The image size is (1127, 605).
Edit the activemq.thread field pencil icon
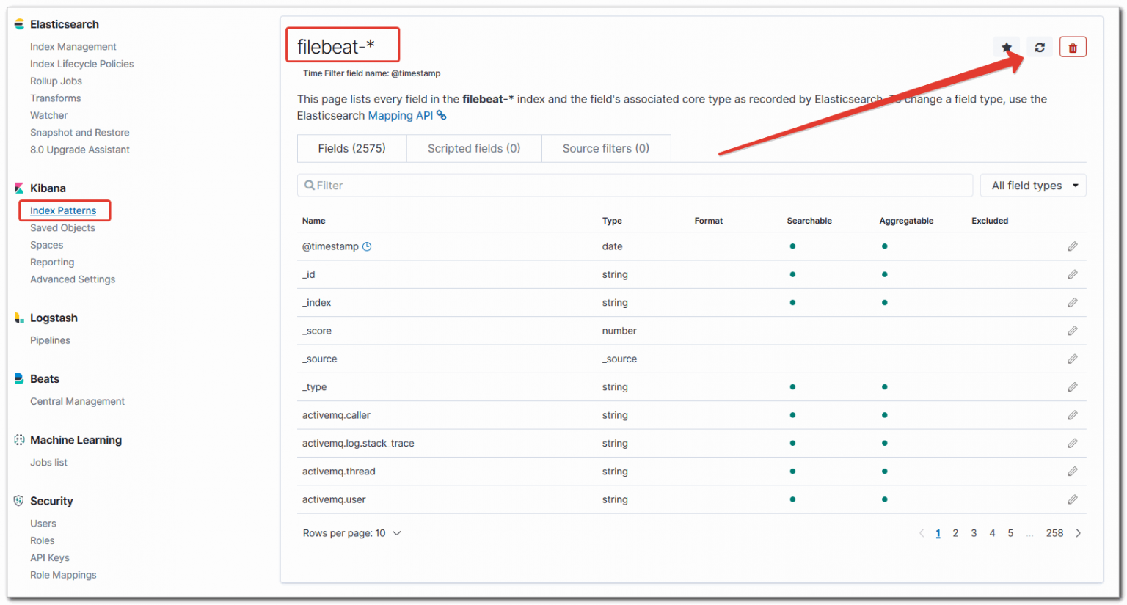tap(1073, 471)
